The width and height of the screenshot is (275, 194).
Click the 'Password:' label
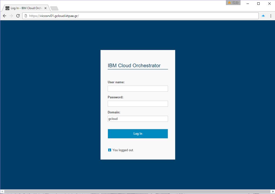[x=115, y=97]
